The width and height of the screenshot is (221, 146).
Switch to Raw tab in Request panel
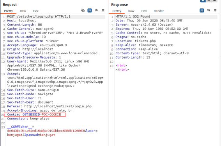pos(23,11)
